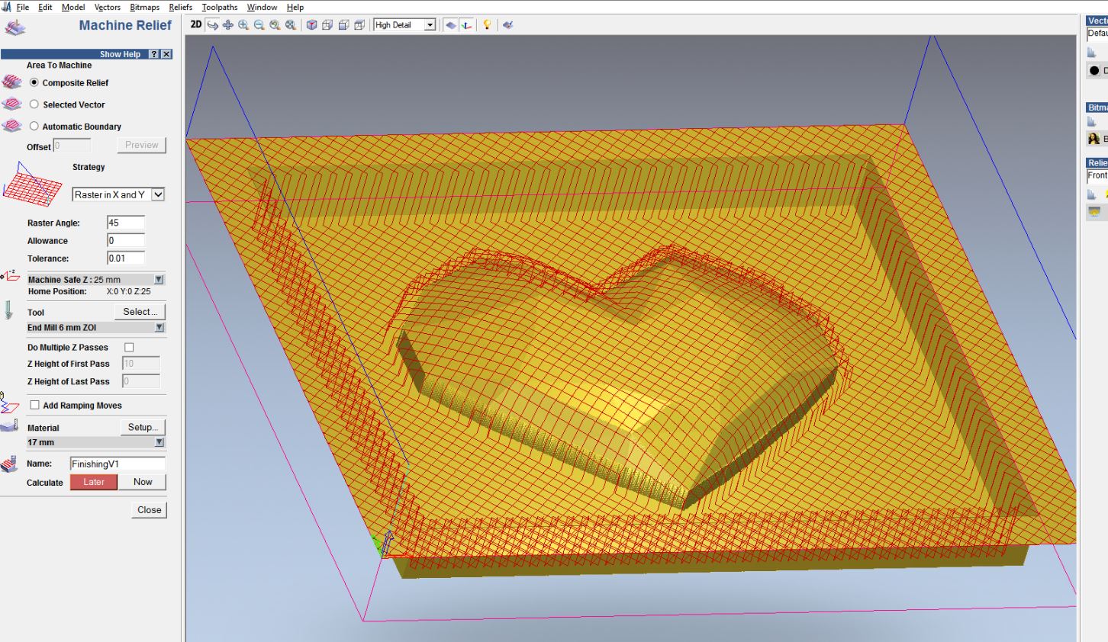The height and width of the screenshot is (642, 1108).
Task: Open the Edit menu
Action: coord(46,7)
